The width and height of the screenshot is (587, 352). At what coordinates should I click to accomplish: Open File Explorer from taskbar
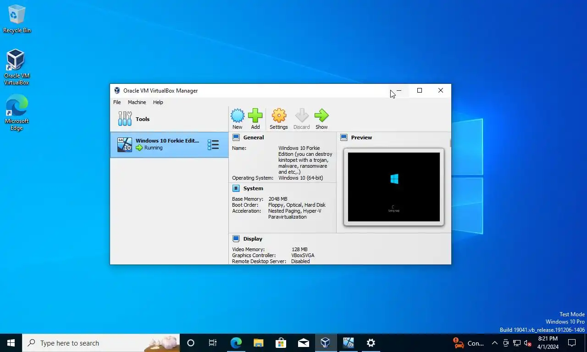[259, 343]
